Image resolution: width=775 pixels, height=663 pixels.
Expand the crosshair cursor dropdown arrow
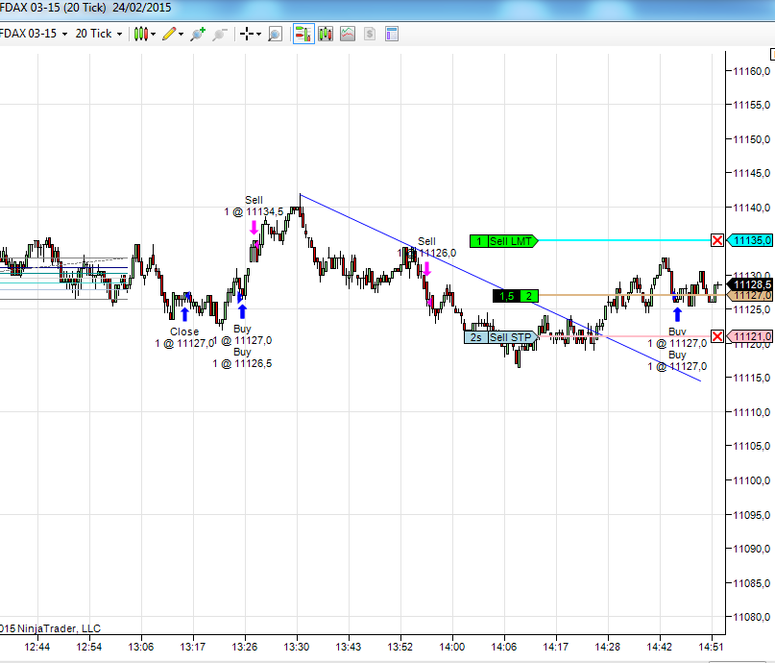click(x=258, y=35)
